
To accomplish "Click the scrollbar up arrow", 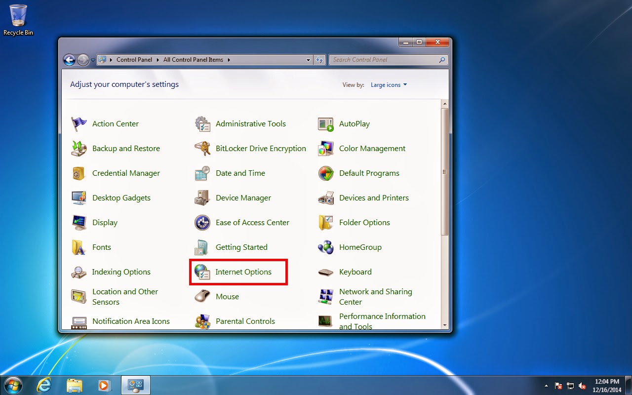I will coord(445,104).
